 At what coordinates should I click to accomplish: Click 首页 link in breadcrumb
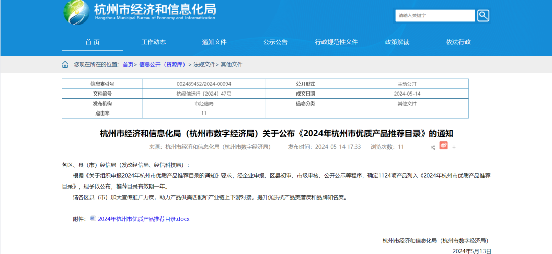coord(128,65)
